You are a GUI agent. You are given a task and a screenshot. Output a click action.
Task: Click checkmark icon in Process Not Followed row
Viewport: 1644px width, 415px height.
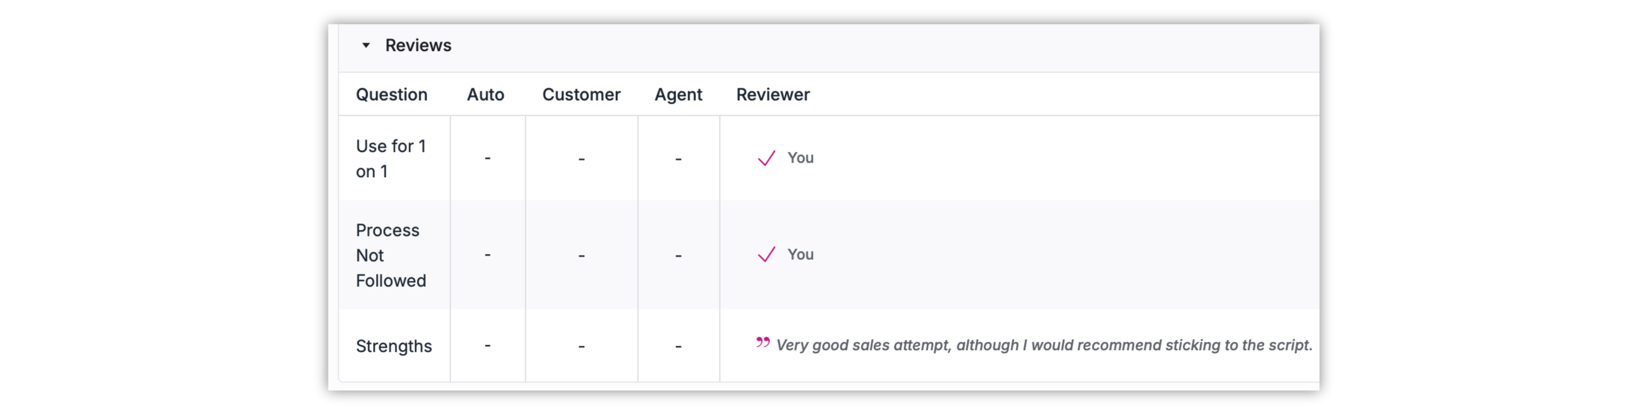coord(766,255)
